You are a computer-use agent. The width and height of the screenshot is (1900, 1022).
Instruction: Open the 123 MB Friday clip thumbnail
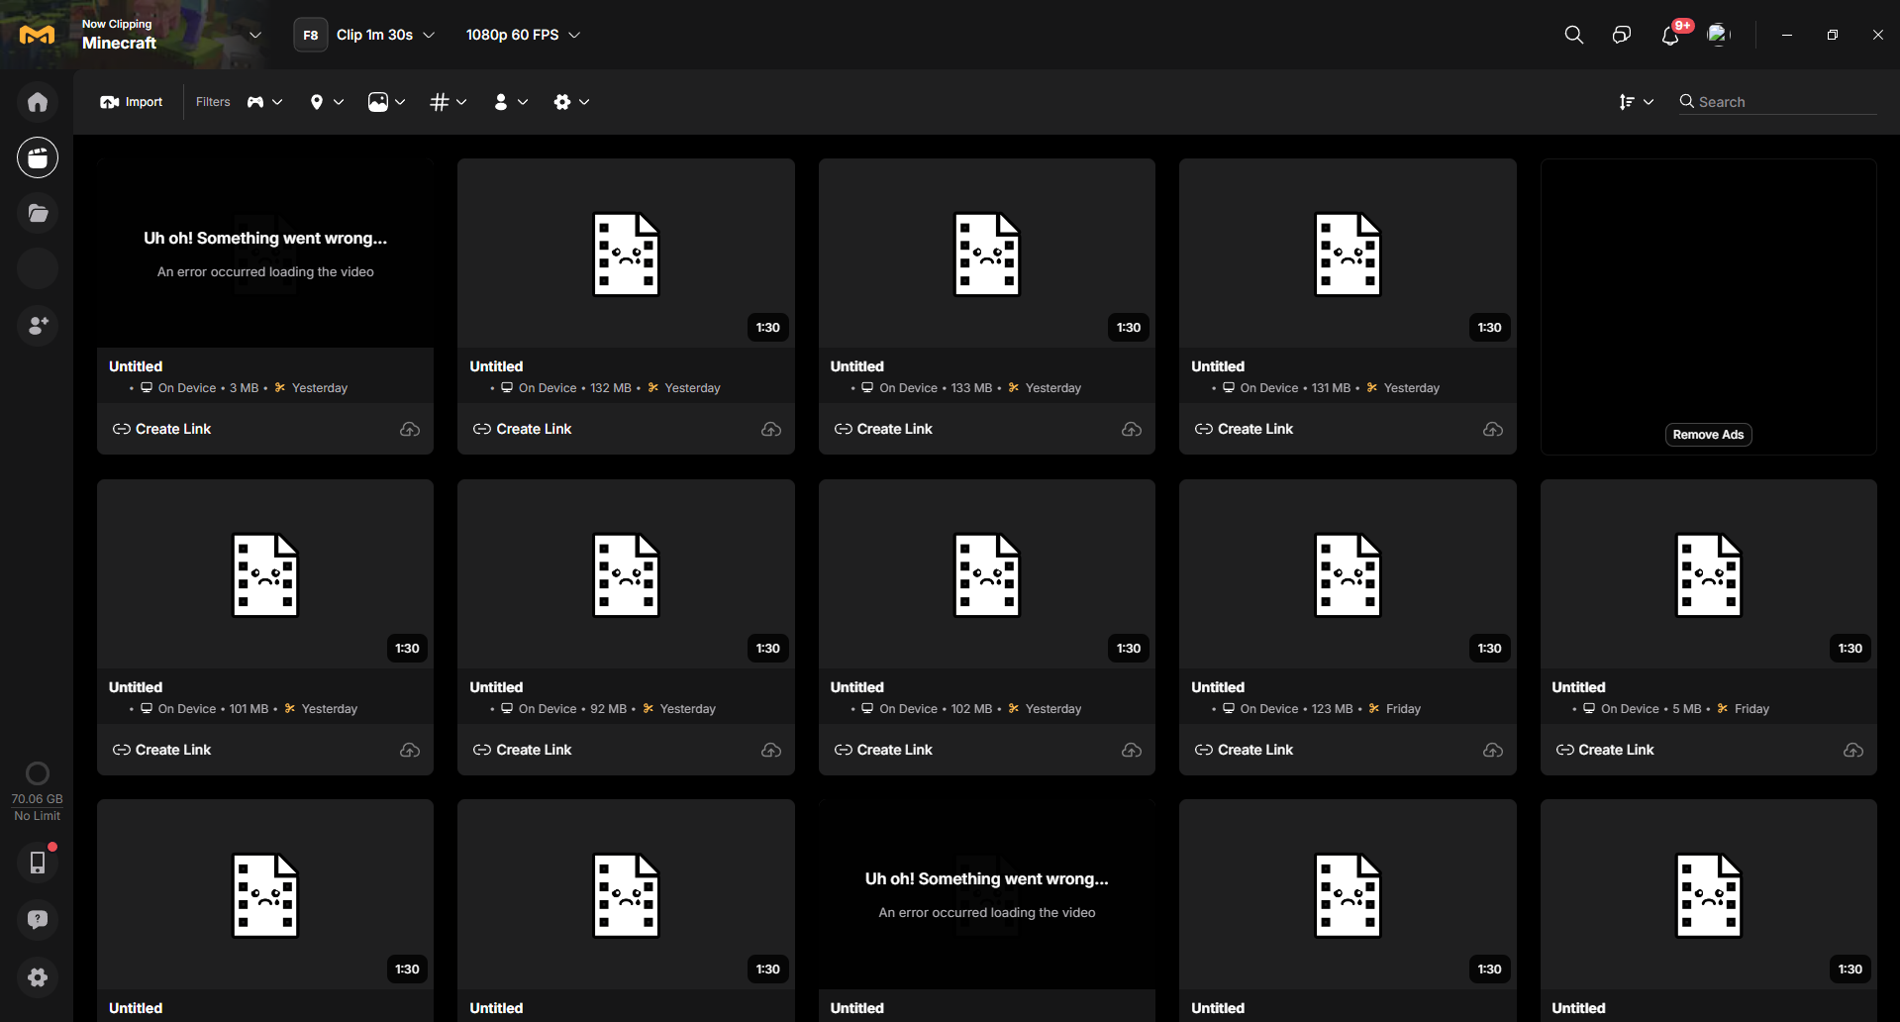click(1348, 574)
